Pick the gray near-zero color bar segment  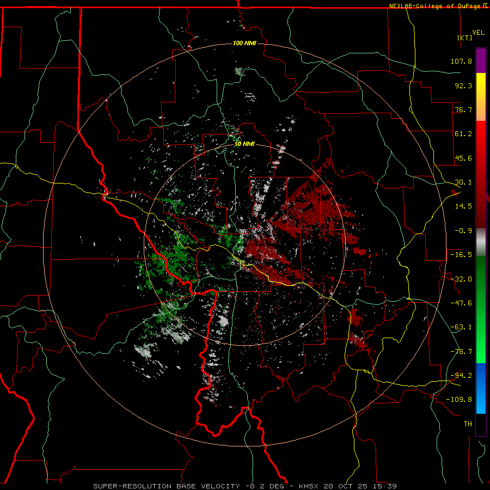[x=481, y=242]
